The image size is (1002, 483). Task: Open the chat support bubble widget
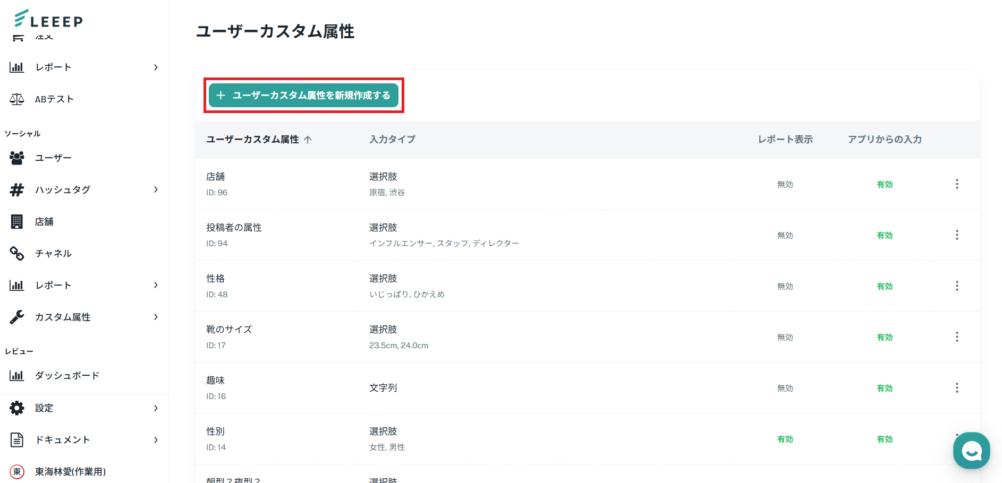[971, 451]
